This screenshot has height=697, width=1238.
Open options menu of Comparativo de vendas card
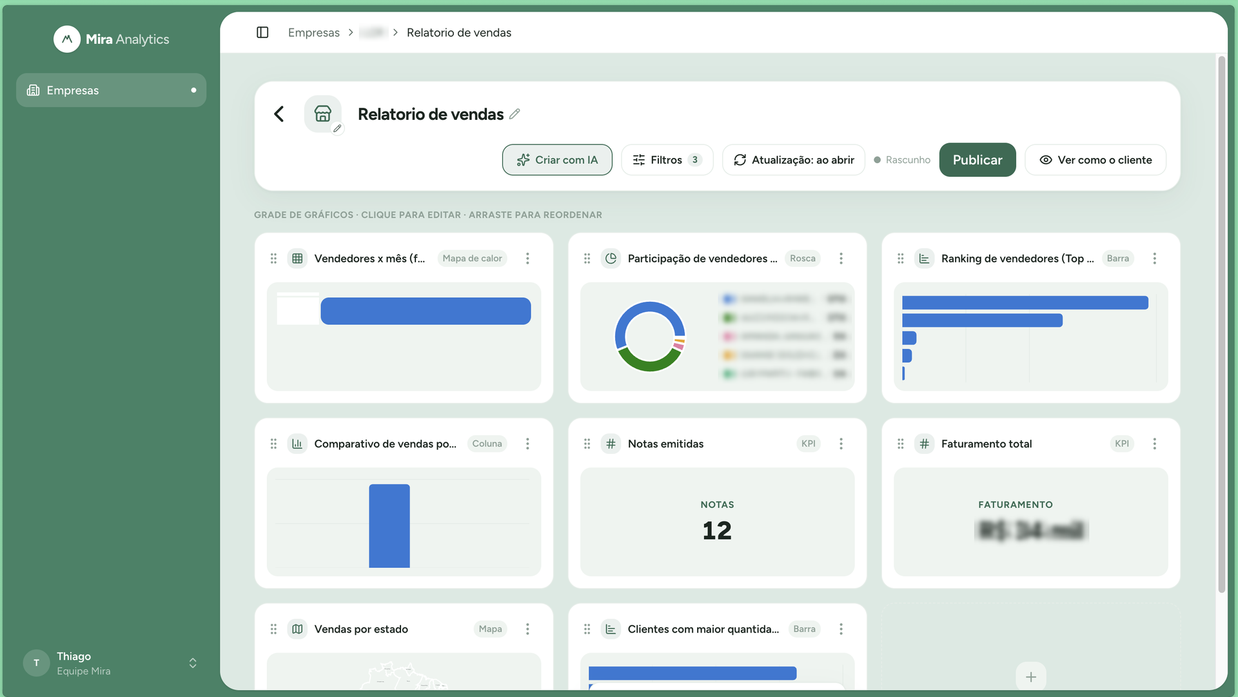click(x=527, y=444)
